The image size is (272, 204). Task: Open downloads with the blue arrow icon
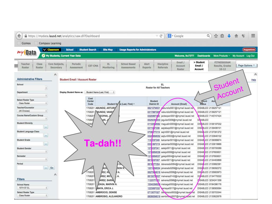(229, 36)
